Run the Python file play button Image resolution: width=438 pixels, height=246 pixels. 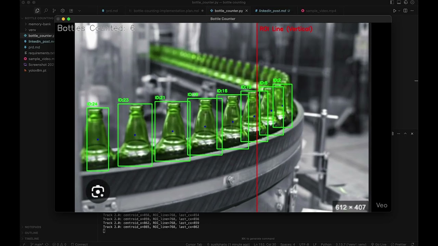(395, 11)
